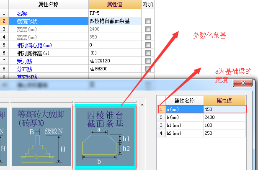
Task: Click the dialog 属性名称 column header
Action: [184, 100]
